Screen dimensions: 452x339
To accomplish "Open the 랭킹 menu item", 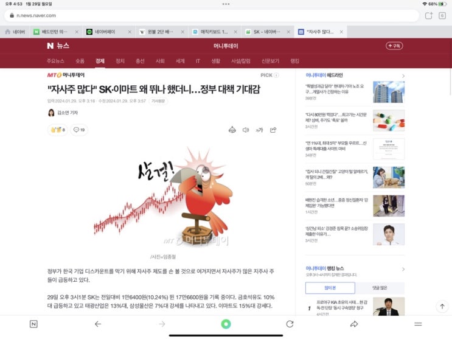I will click(x=294, y=61).
